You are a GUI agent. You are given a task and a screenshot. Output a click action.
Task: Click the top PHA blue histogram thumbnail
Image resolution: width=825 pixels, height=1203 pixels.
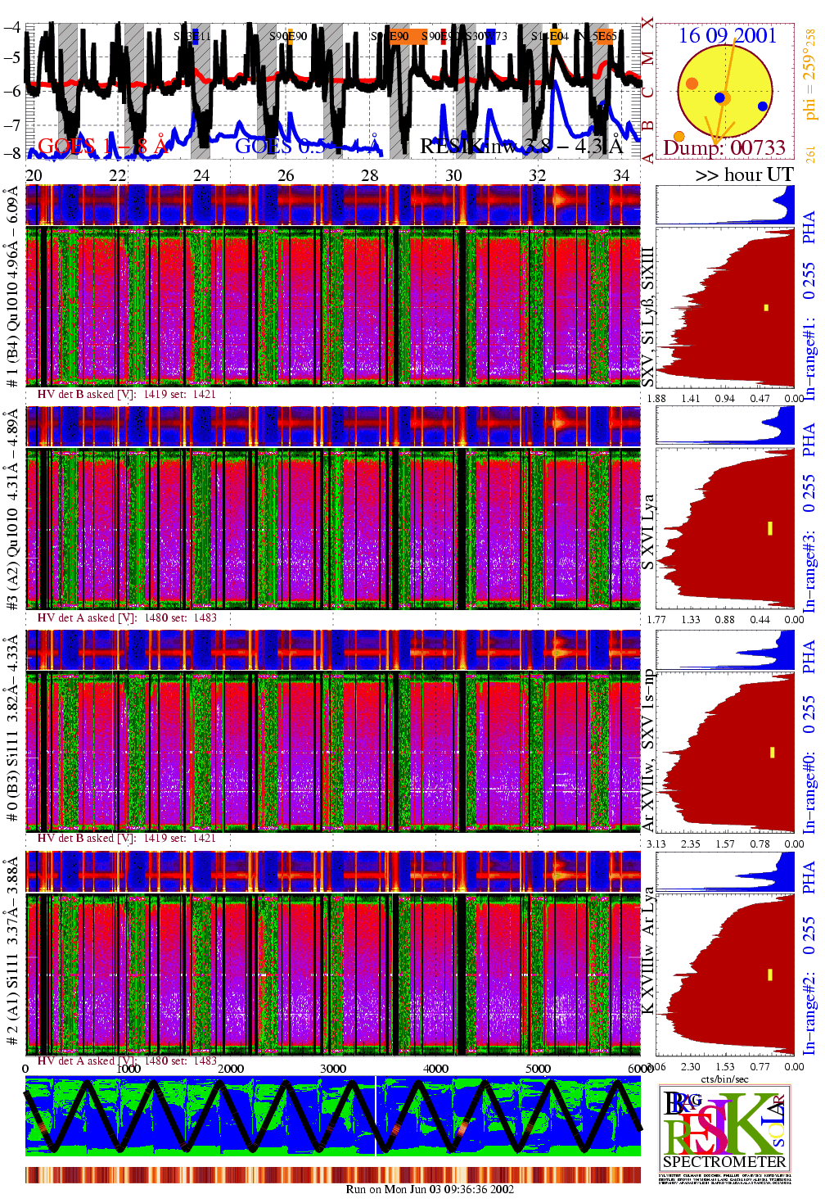point(724,205)
